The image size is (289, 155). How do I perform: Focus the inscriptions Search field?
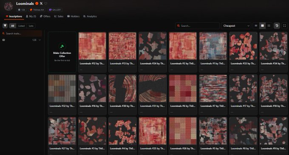tap(197, 26)
